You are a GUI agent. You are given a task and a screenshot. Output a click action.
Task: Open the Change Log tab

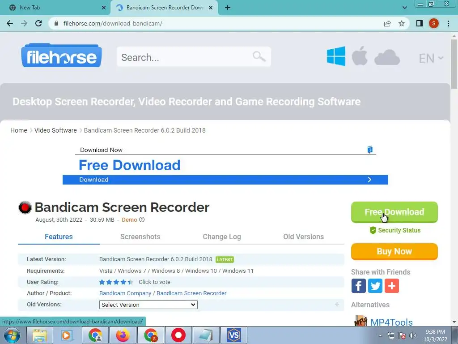coord(222,236)
